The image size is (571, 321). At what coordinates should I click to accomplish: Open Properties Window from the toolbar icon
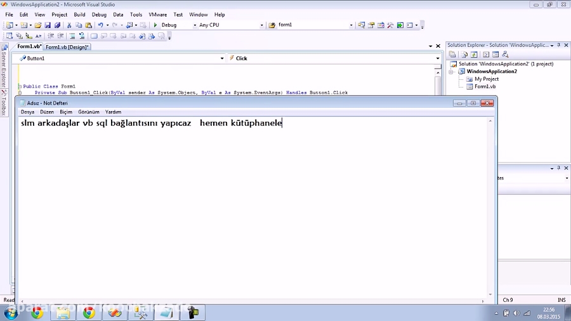pyautogui.click(x=371, y=25)
